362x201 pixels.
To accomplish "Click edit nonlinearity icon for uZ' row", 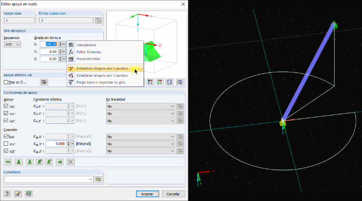I will [180, 121].
